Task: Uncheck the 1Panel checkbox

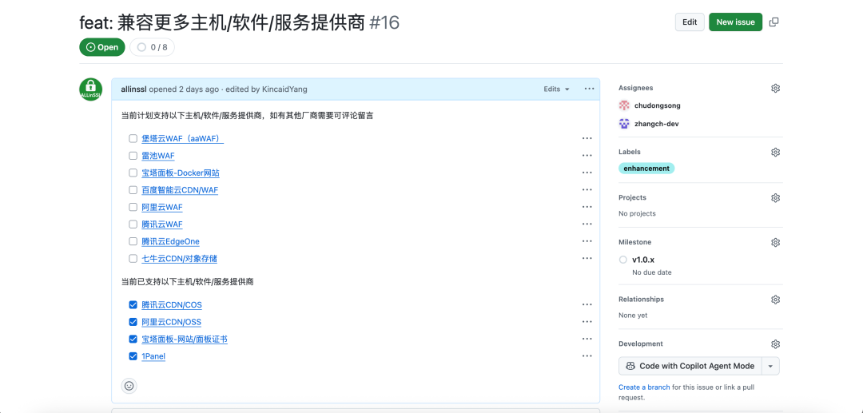Action: (133, 355)
